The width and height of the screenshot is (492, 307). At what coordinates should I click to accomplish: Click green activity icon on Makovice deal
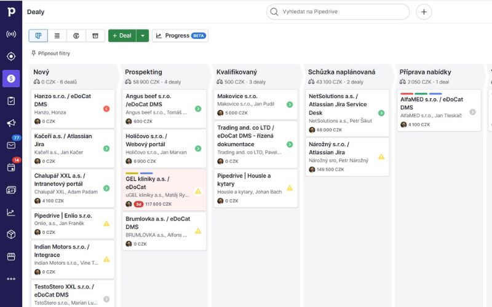[290, 104]
